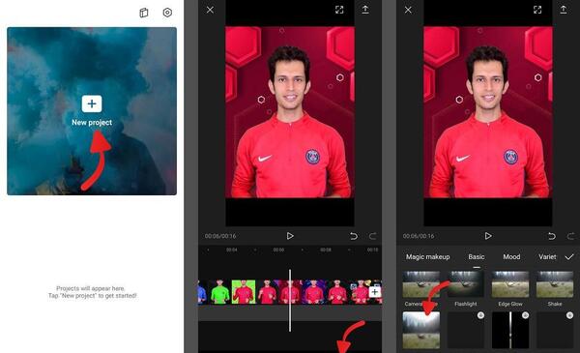Viewport: 580px width, 353px height.
Task: Click 'Projects will appear here' hint text
Action: [x=91, y=288]
